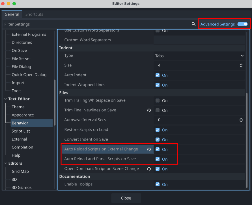
Task: Open the Completion settings page
Action: pyautogui.click(x=22, y=147)
